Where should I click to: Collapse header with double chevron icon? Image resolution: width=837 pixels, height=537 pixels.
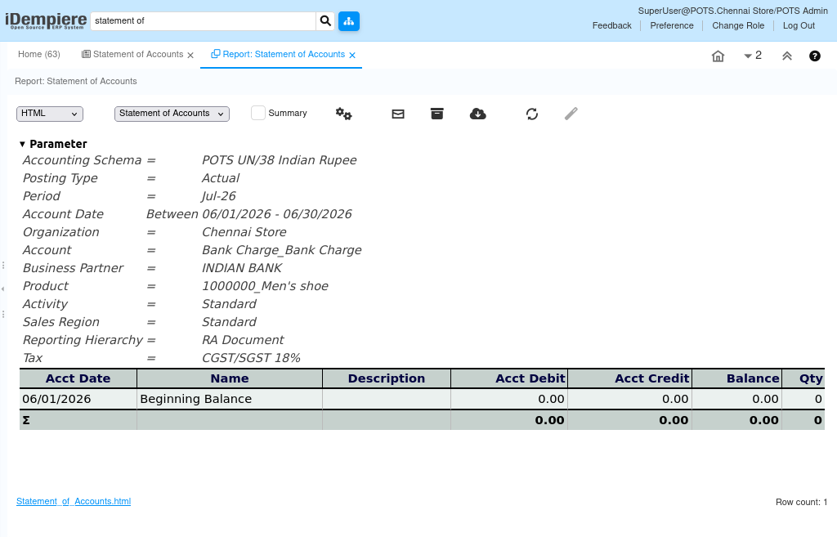pyautogui.click(x=787, y=56)
